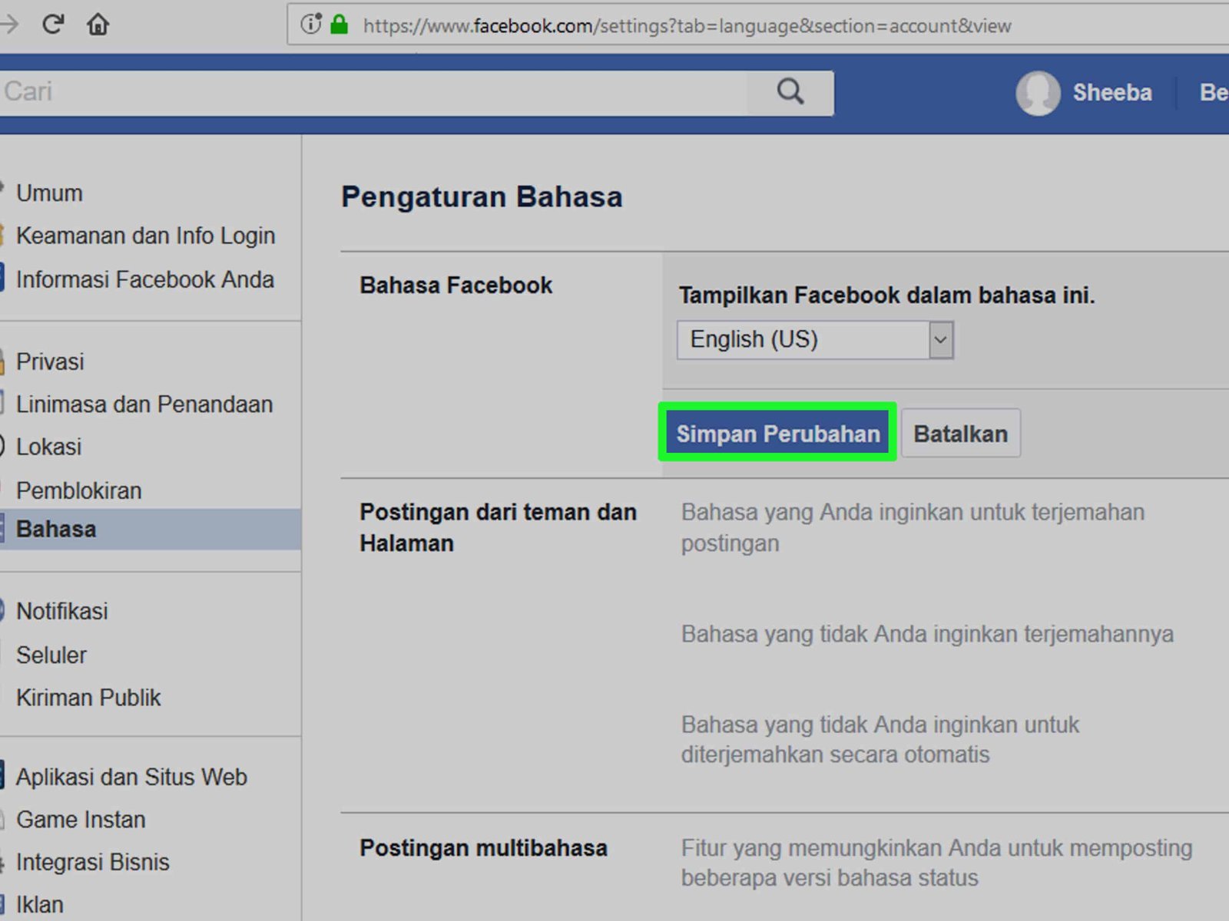Click the browser forward arrow
Viewport: 1229px width, 921px height.
pos(8,25)
